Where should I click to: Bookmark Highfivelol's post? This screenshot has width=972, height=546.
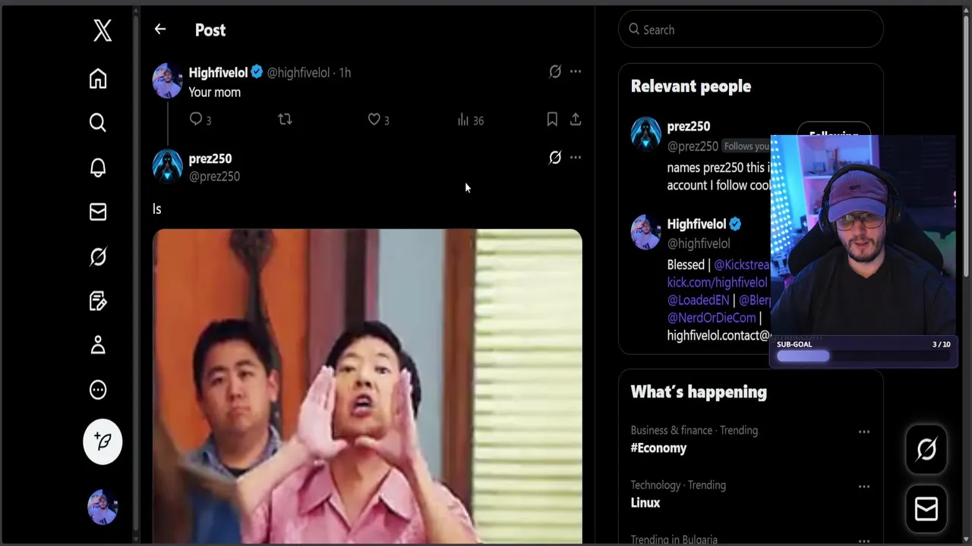tap(552, 119)
